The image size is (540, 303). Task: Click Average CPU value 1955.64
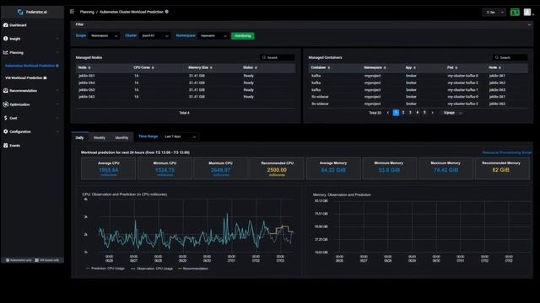pos(109,170)
